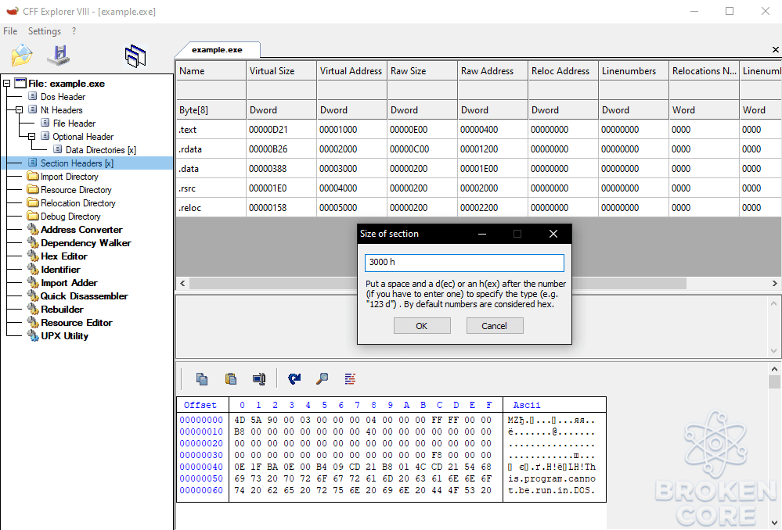The width and height of the screenshot is (782, 530).
Task: Click the section table's right scroll arrow
Action: click(x=774, y=284)
